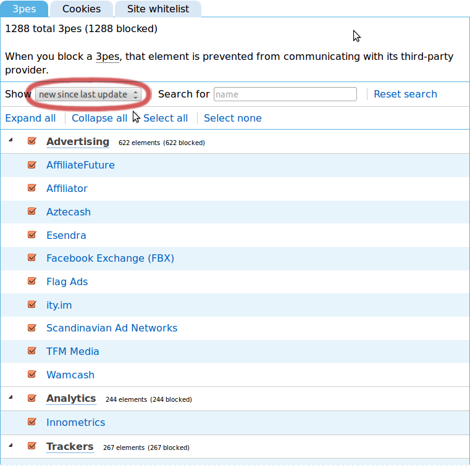Focus the Search for name field
The width and height of the screenshot is (470, 466).
pos(285,94)
